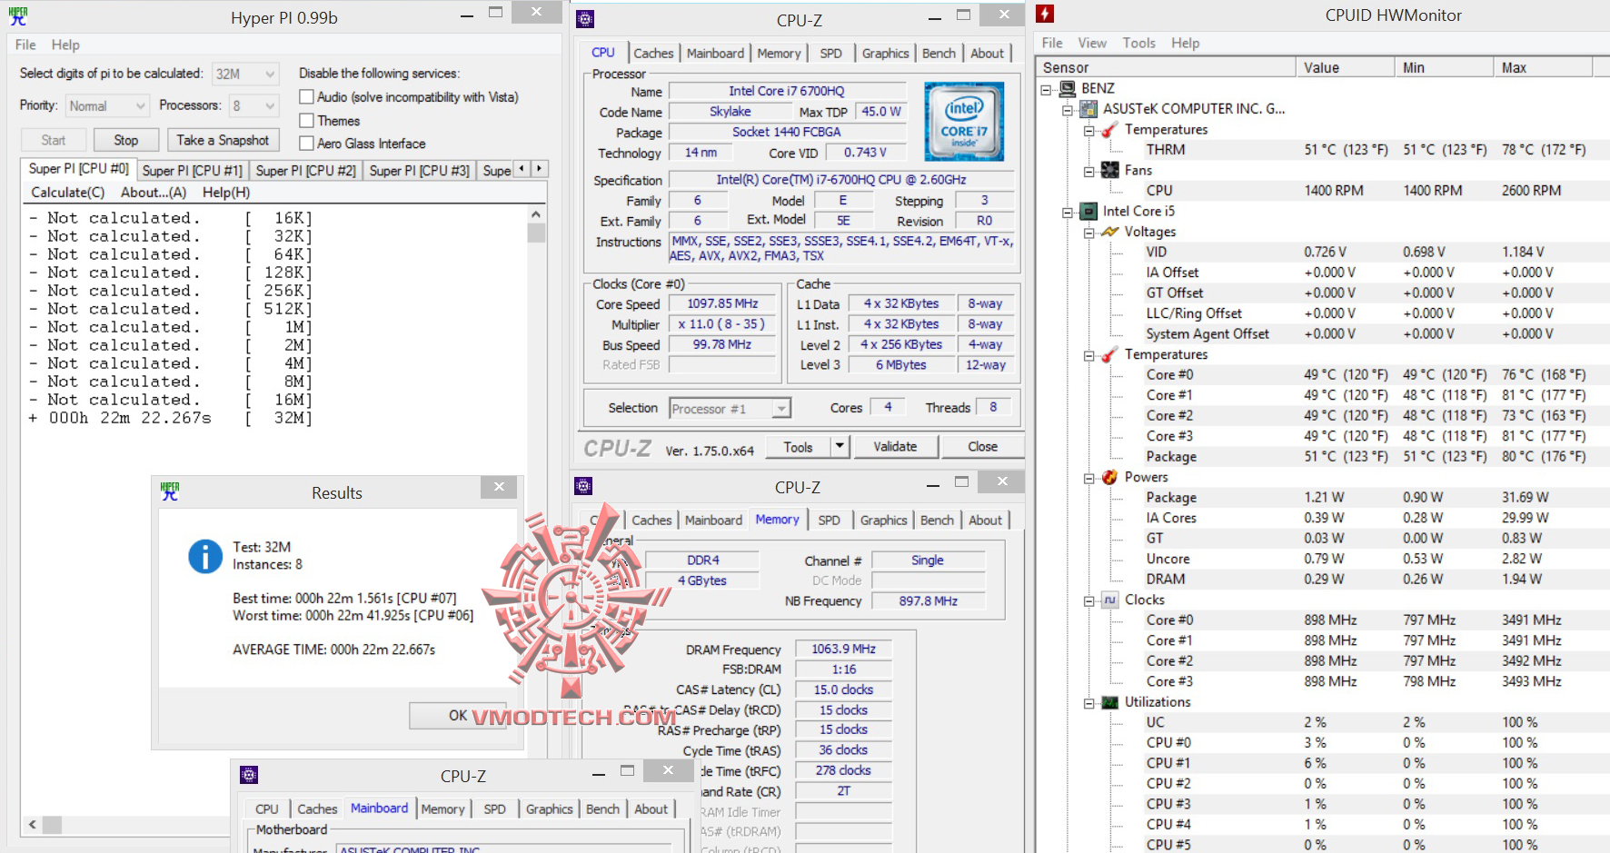1610x853 pixels.
Task: Collapse the BENZ tree node
Action: 1046,89
